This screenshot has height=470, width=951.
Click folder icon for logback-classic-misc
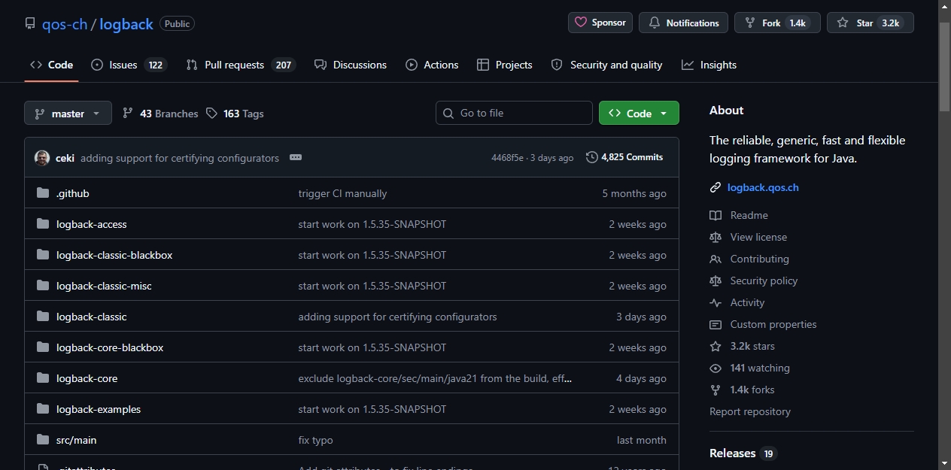point(43,286)
